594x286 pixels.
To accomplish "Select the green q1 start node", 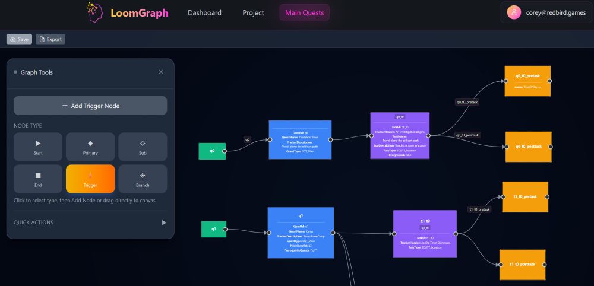I will pyautogui.click(x=214, y=229).
